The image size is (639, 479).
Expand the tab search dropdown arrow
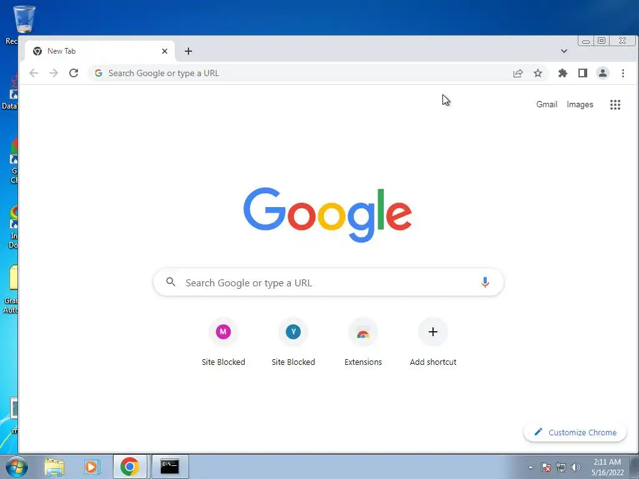pyautogui.click(x=564, y=51)
